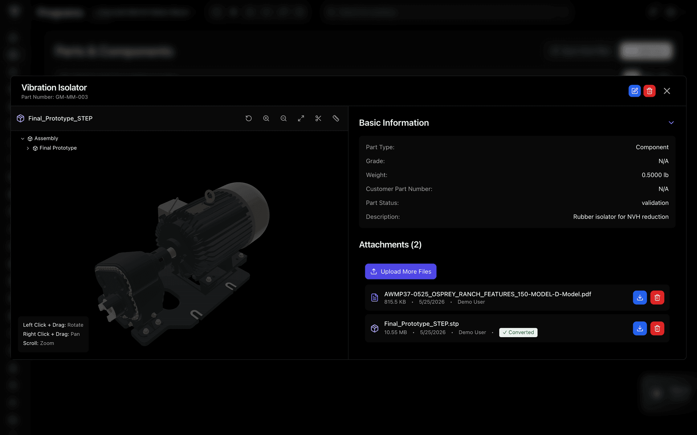Click the Left Click + Drag: Rotate hint
Viewport: 697px width, 435px height.
point(53,325)
